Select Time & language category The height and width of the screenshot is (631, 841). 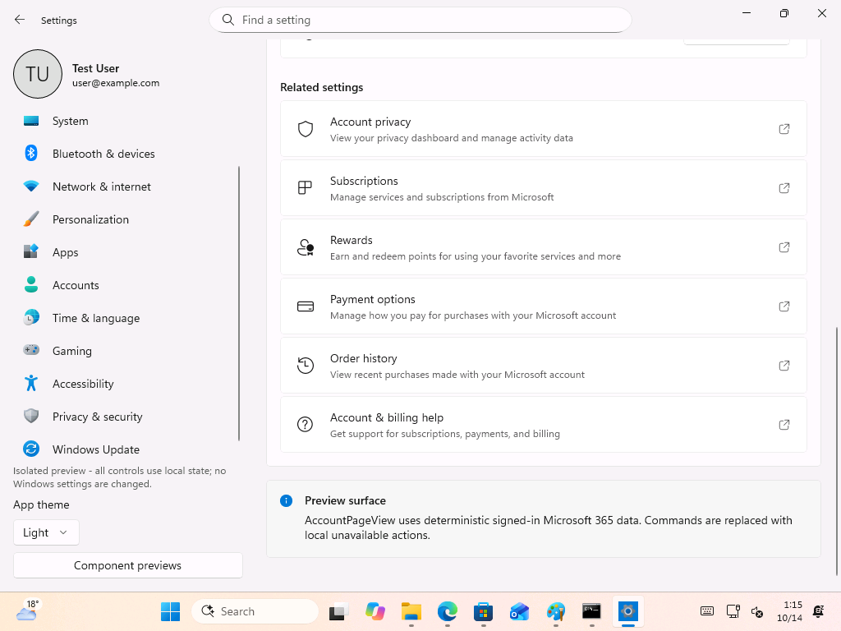point(126,318)
